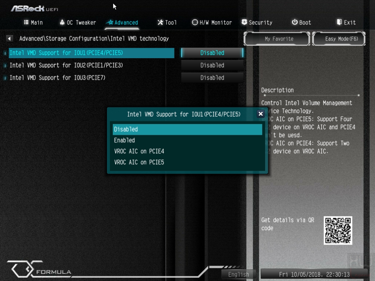The image size is (375, 281).
Task: Open the Security tab
Action: [x=257, y=22]
